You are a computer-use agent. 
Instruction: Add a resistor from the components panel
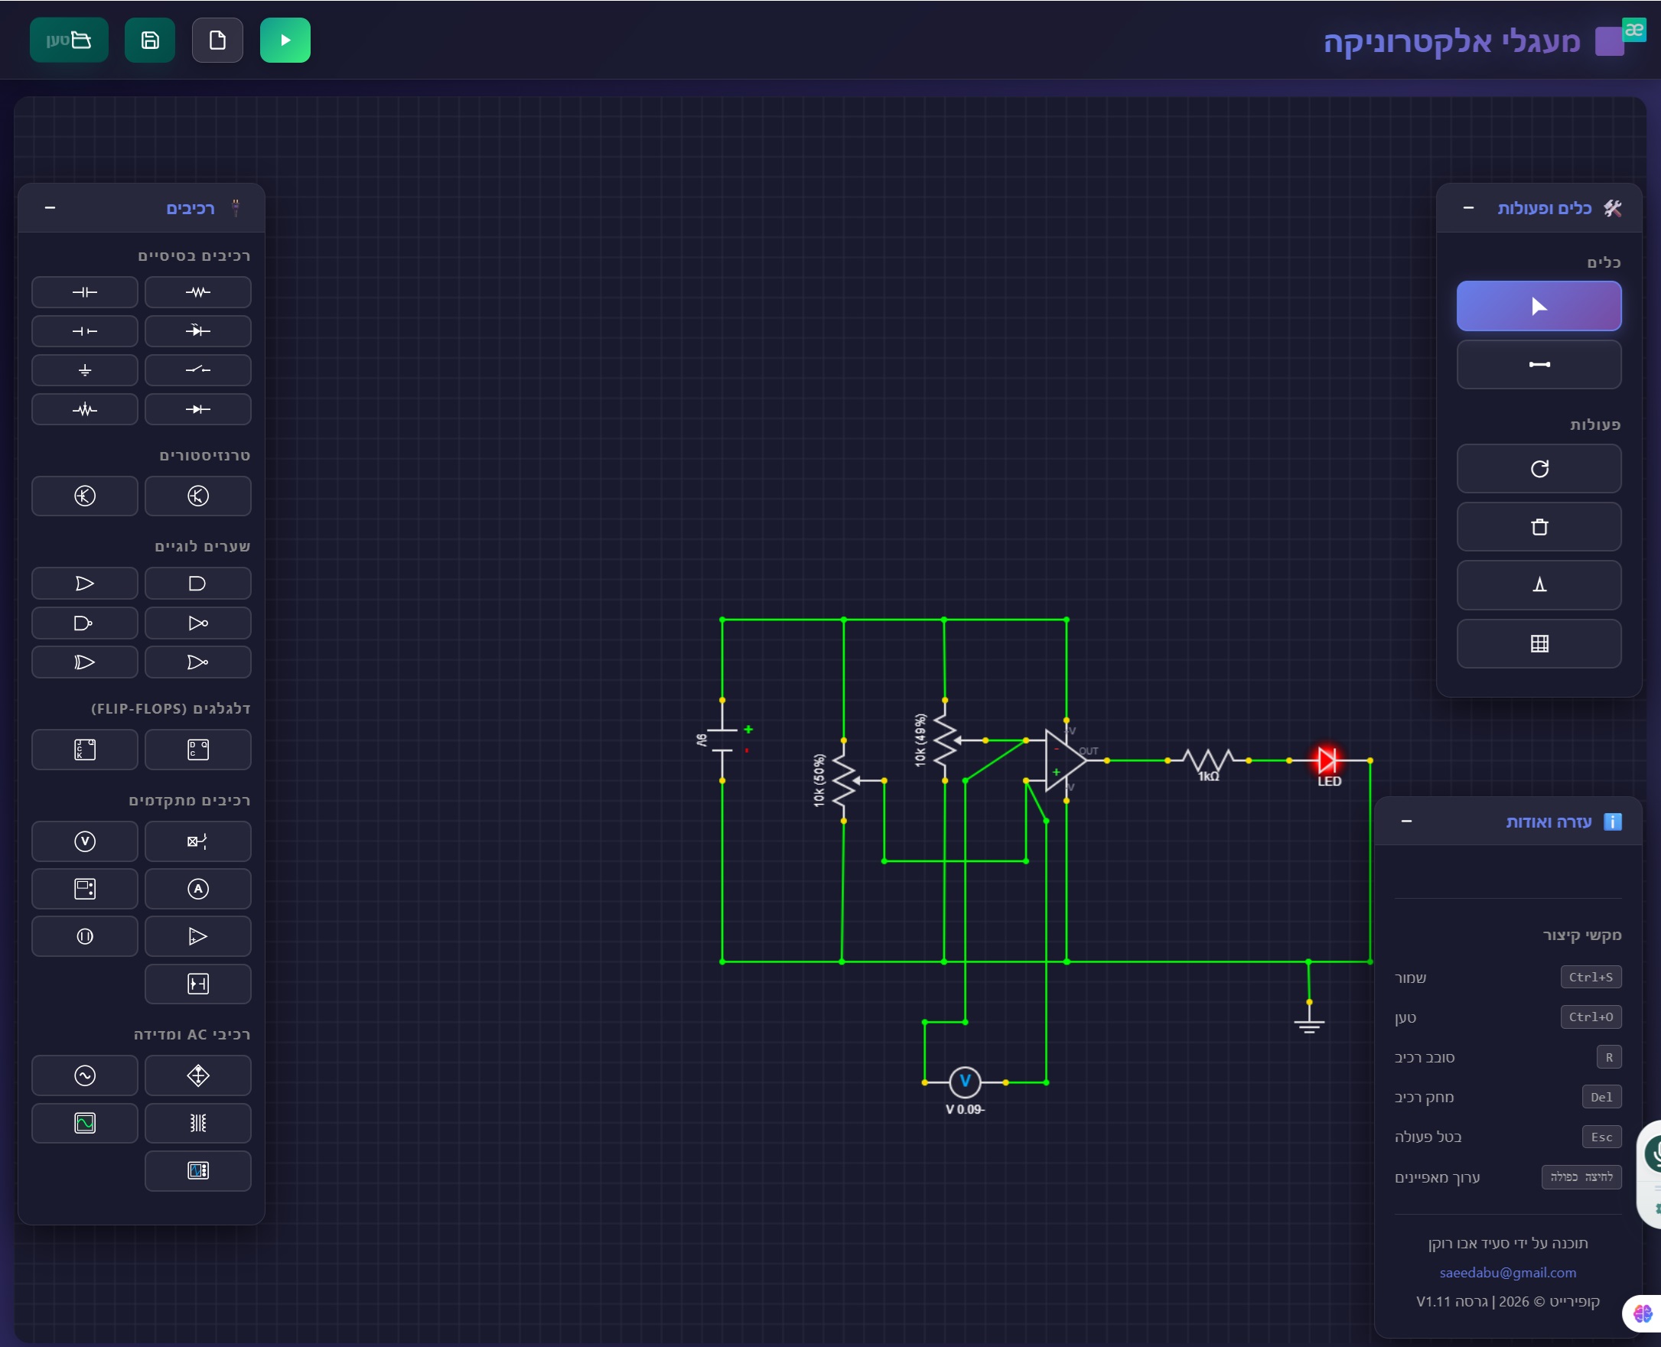click(198, 291)
